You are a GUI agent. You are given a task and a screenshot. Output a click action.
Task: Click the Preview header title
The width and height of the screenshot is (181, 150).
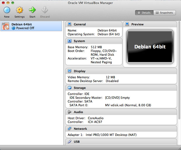[138, 24]
